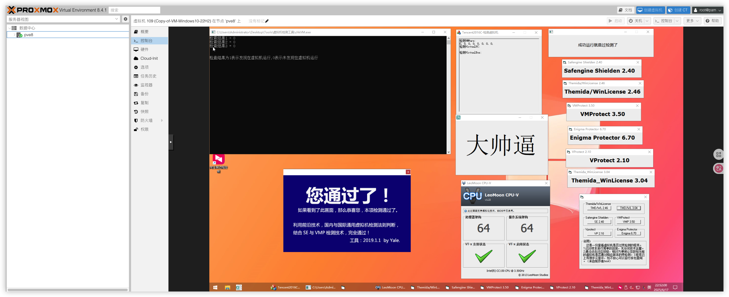Open the 任务历史 task history tab

[149, 76]
